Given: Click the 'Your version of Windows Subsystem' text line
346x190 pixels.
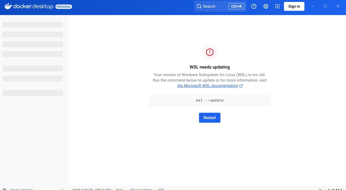Looking at the screenshot, I should [210, 75].
